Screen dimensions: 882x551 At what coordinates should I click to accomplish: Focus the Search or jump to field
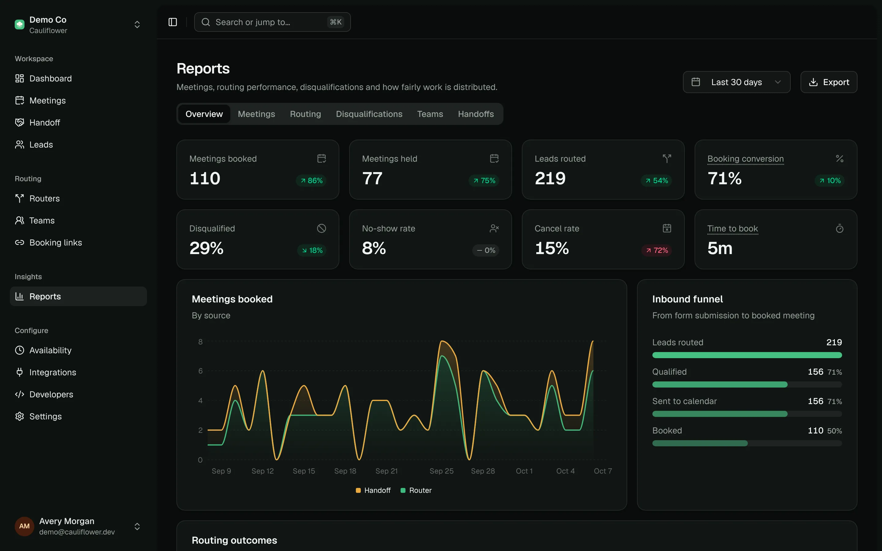[x=272, y=22]
